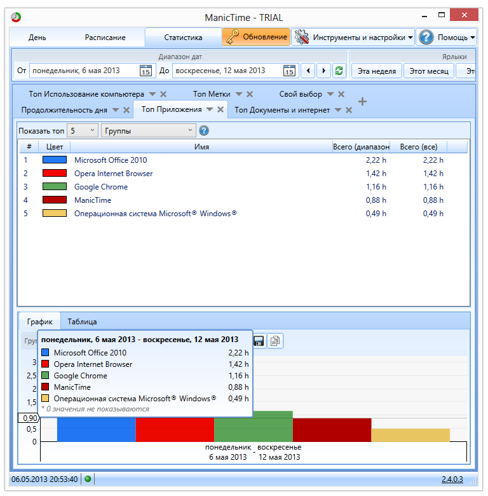The width and height of the screenshot is (488, 496).
Task: Open the Microsoft Office 2010 link
Action: 111,160
